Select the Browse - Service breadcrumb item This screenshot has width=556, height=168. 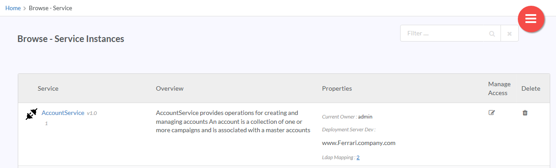point(51,8)
